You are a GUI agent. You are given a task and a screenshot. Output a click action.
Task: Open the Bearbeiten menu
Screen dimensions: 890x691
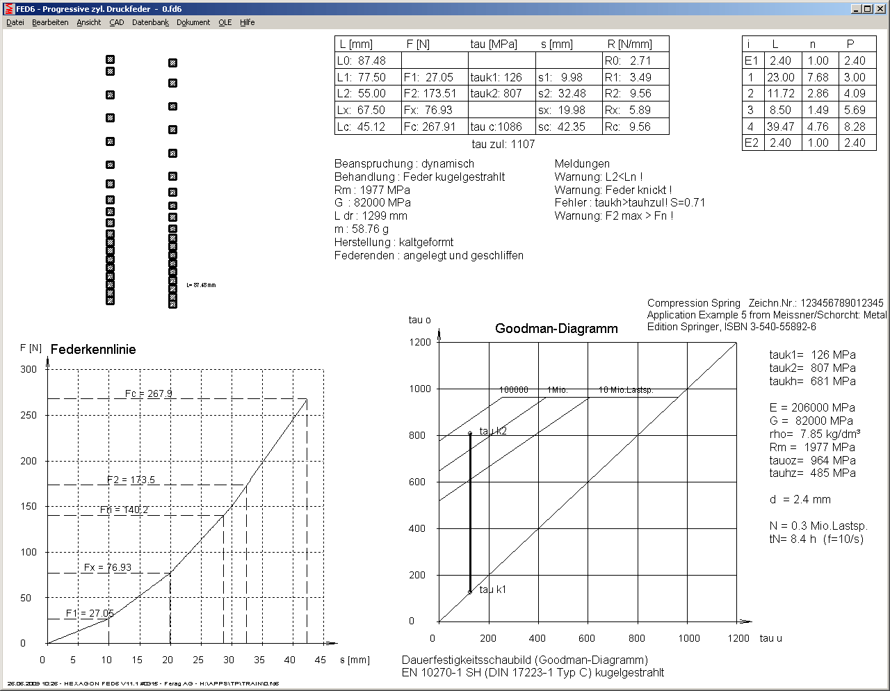point(50,22)
